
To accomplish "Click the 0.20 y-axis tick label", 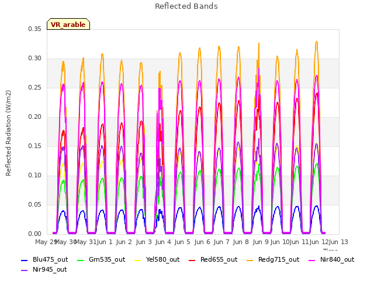I will click(x=35, y=117).
